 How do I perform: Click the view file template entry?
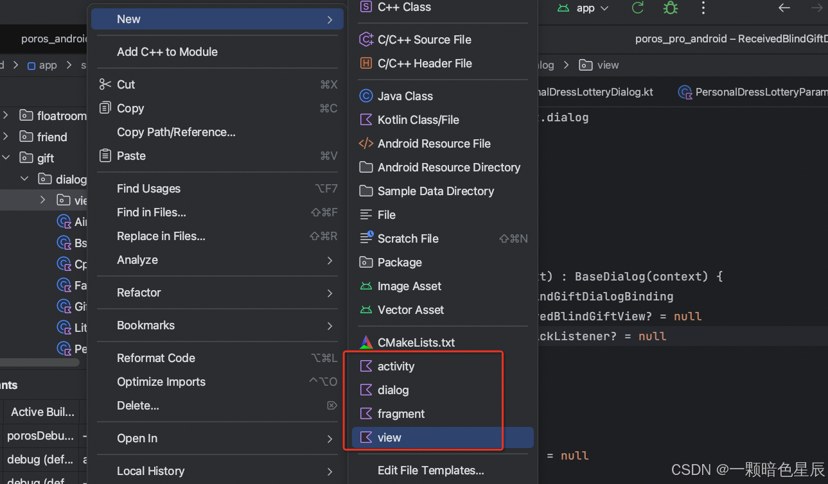[389, 438]
